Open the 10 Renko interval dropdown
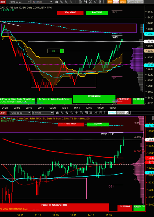 point(42,2)
